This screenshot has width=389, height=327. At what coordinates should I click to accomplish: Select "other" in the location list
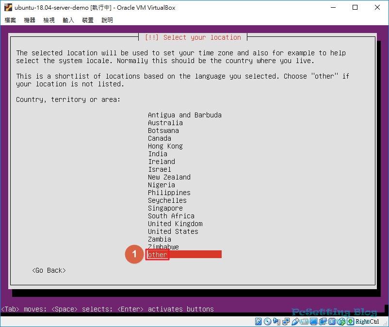tap(158, 255)
